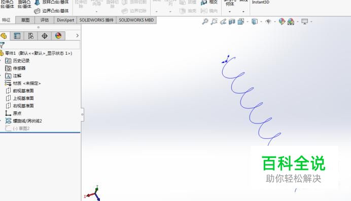Click the Edit Appearance color-ball icon

(x=282, y=21)
